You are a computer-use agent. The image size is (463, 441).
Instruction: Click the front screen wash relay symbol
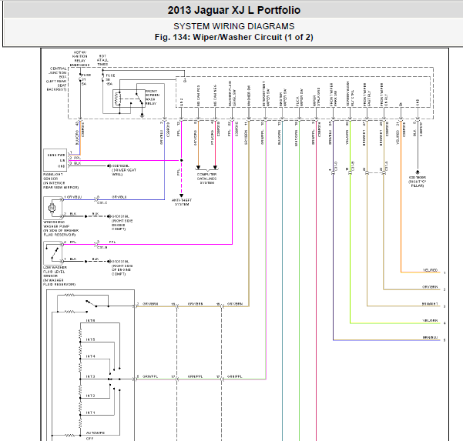pos(129,99)
